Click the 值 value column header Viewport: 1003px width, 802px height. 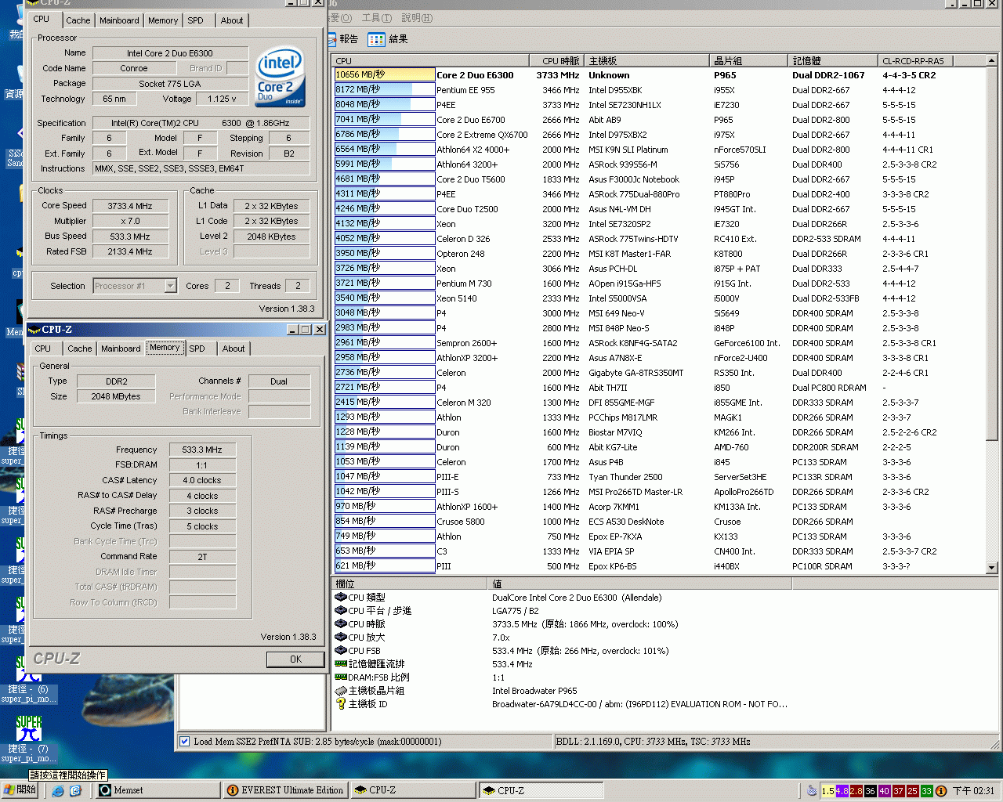point(640,583)
